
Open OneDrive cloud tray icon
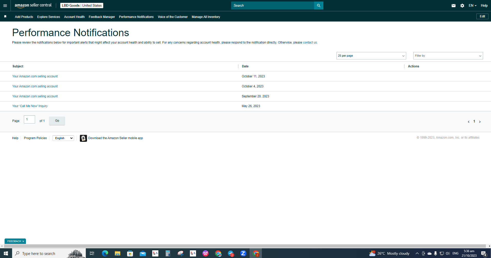coord(429,253)
